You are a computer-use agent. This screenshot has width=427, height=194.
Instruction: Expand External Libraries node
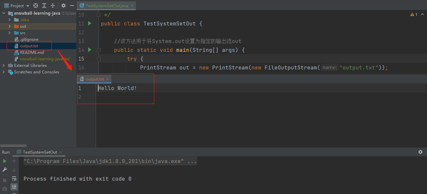(x=4, y=66)
